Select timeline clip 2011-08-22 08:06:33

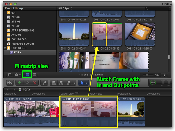[x=89, y=112]
